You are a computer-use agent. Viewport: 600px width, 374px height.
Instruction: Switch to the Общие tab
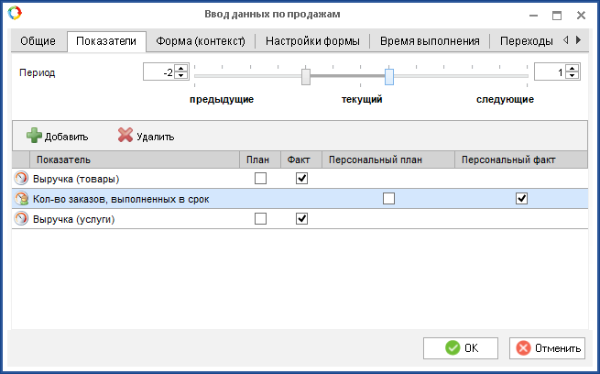click(x=38, y=41)
